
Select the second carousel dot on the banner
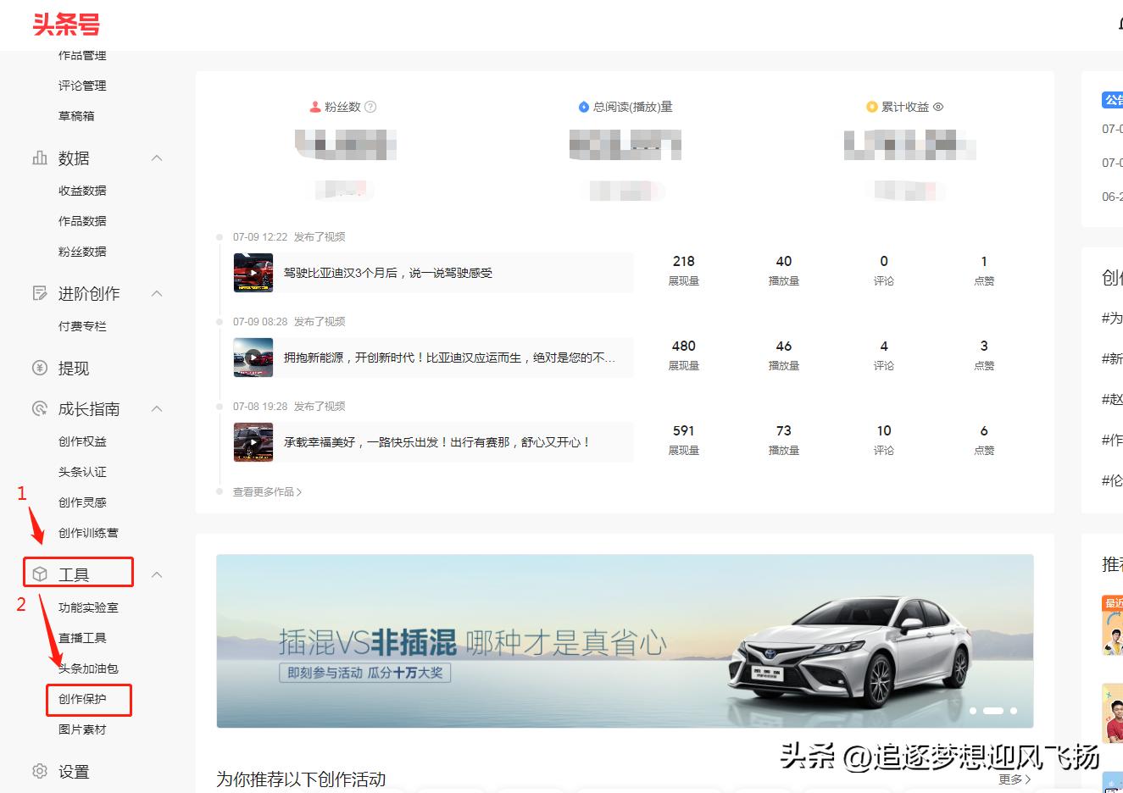993,711
